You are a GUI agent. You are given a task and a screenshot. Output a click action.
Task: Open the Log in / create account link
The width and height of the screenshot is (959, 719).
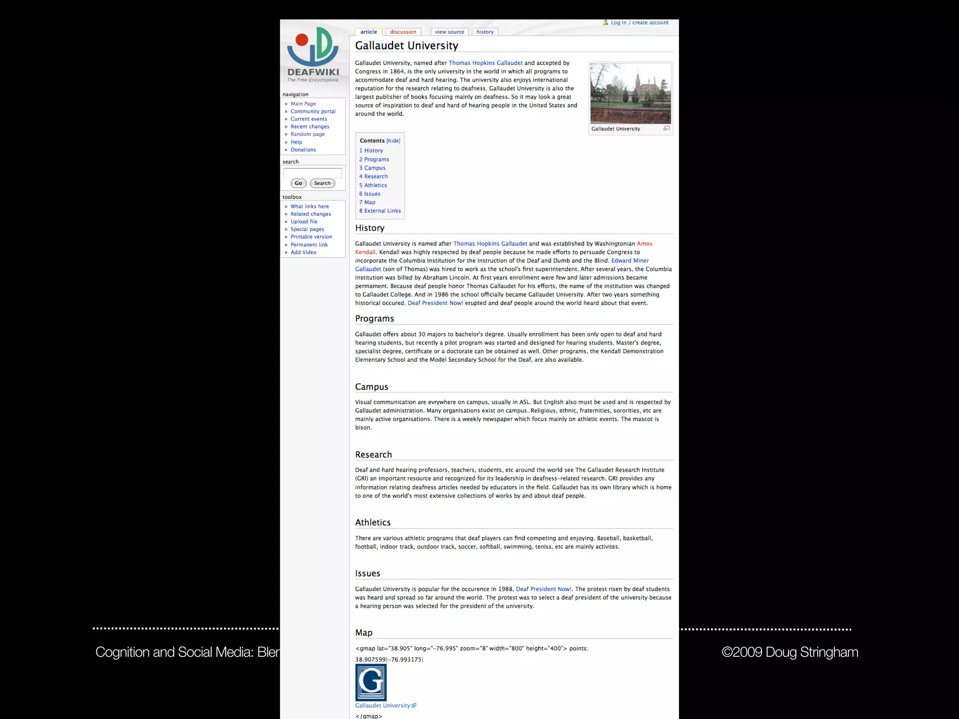tap(640, 22)
